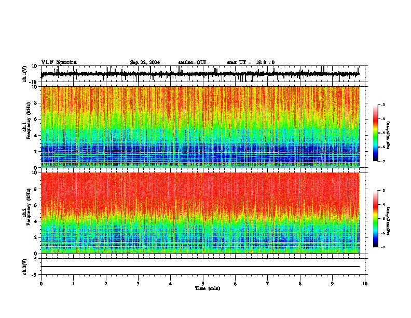The image size is (411, 318).
Task: Click the "station=OUI" header label
Action: 192,62
